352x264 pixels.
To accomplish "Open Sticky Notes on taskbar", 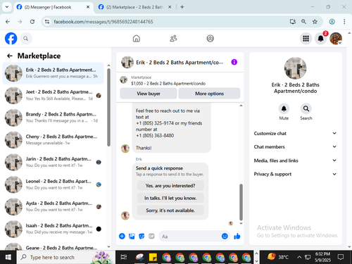I will point(153,257).
